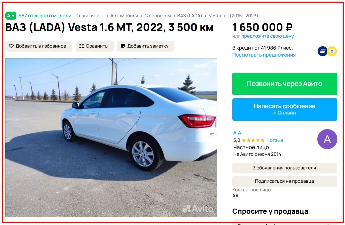The height and width of the screenshot is (225, 345).
Task: Click предложите свою цену link
Action: (268, 36)
